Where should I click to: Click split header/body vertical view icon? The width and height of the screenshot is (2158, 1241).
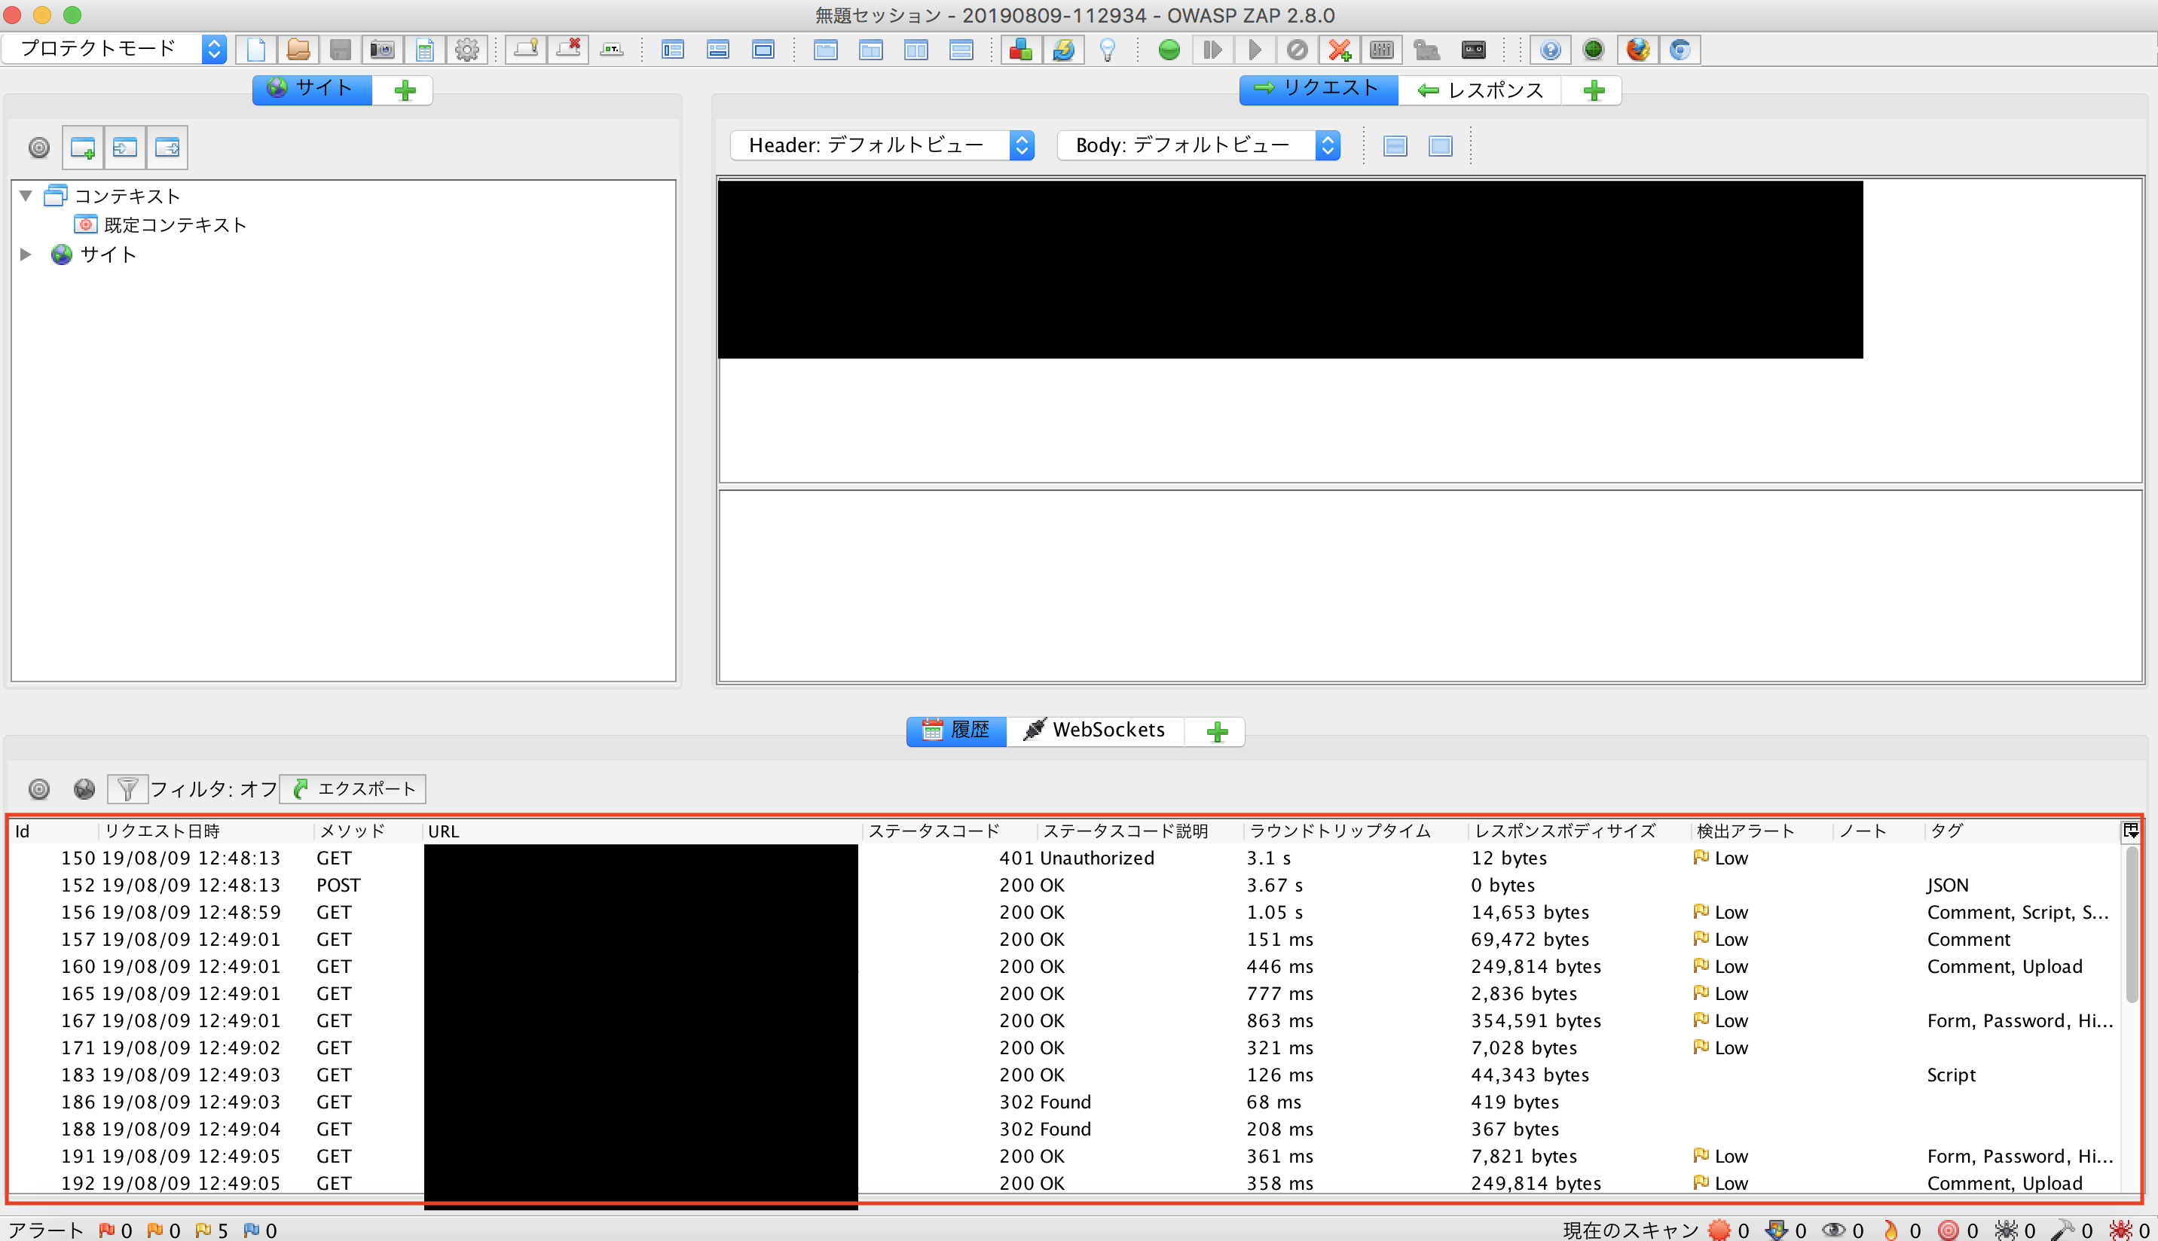point(1395,147)
